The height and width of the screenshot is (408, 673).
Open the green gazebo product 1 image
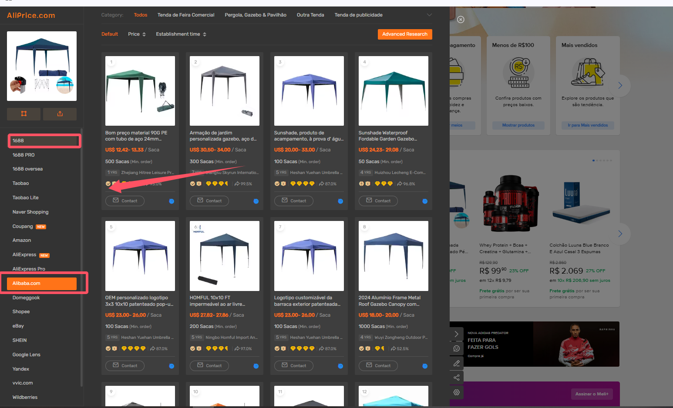(x=140, y=91)
